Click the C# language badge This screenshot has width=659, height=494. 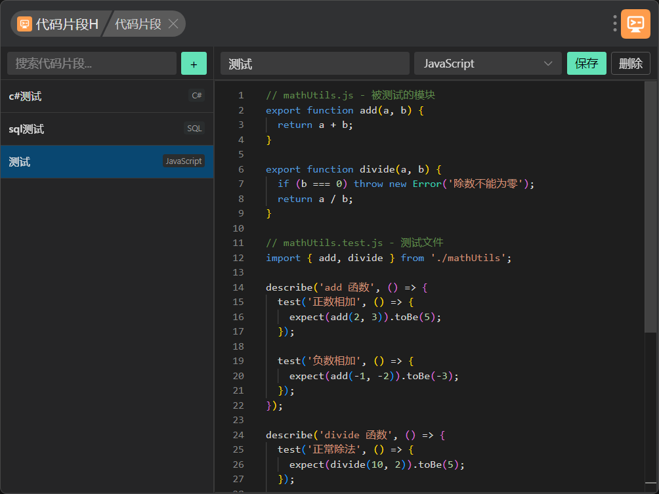pos(196,96)
